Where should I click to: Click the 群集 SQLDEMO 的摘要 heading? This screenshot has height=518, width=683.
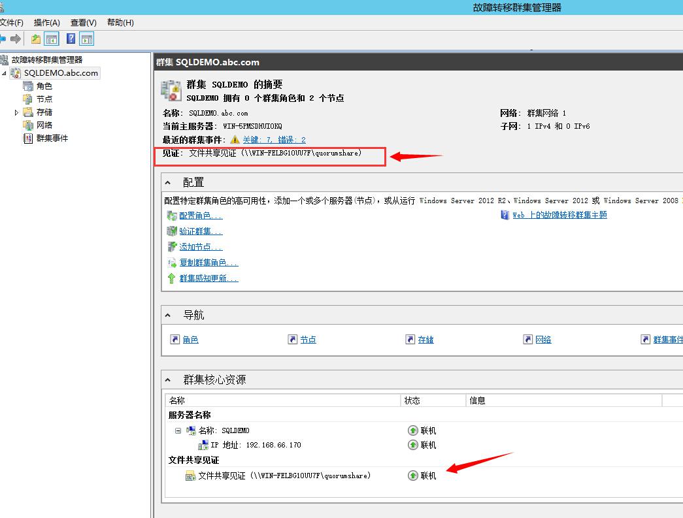coord(235,84)
